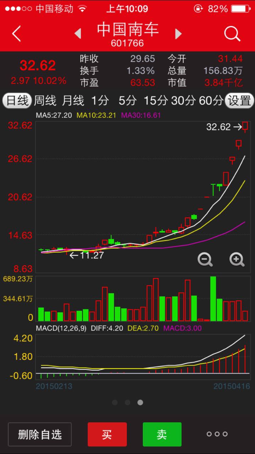Tap the second page indicator dot
Screen dimensions: 255x454
127,402
